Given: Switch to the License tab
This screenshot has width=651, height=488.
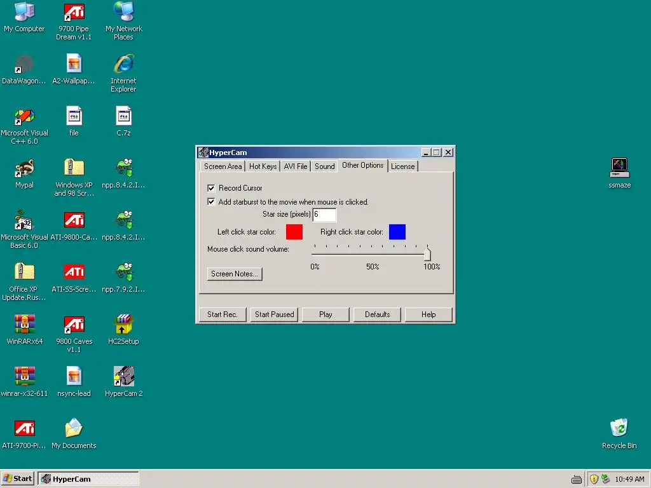Looking at the screenshot, I should tap(402, 166).
